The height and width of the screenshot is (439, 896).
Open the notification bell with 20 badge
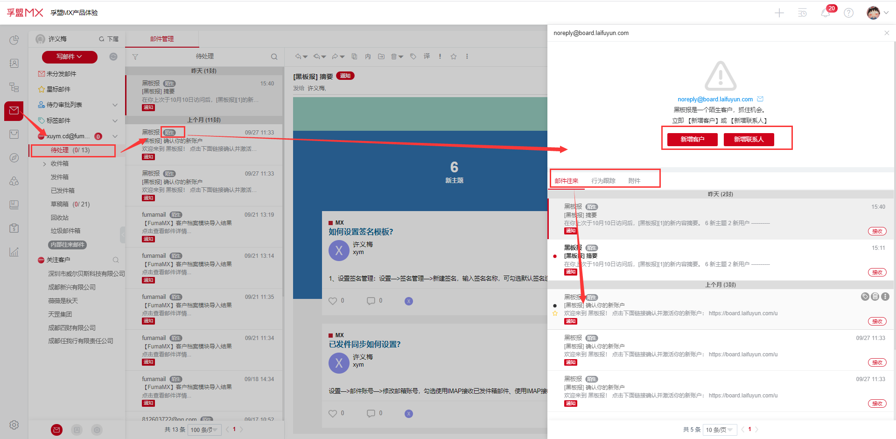[825, 13]
